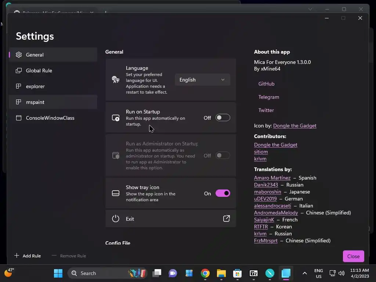Image resolution: width=376 pixels, height=282 pixels.
Task: Open RTFTR translator link
Action: [x=261, y=227]
